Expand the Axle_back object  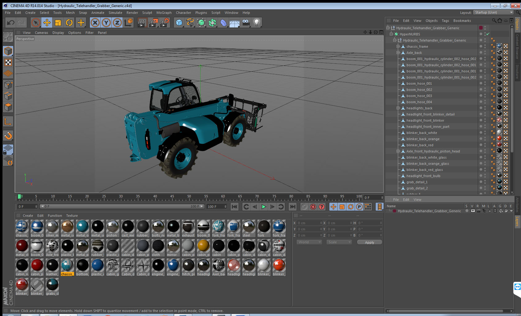tap(398, 53)
